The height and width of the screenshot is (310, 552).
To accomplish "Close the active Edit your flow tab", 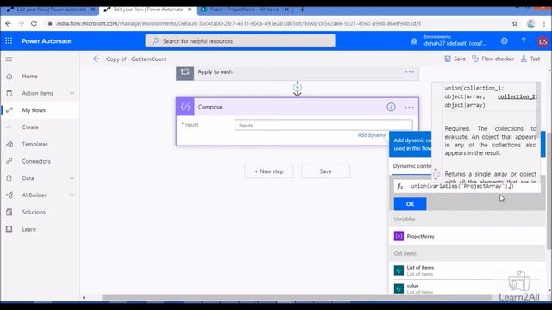I will pos(190,9).
